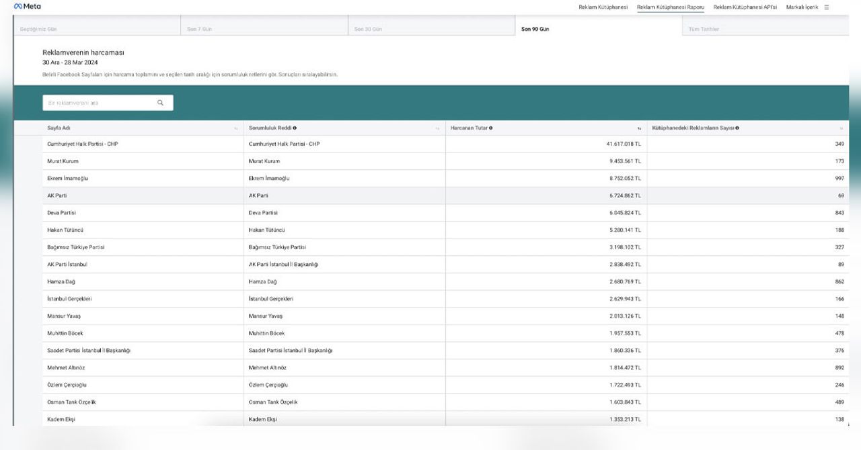
Task: Click the Meta logo
Action: (x=27, y=7)
